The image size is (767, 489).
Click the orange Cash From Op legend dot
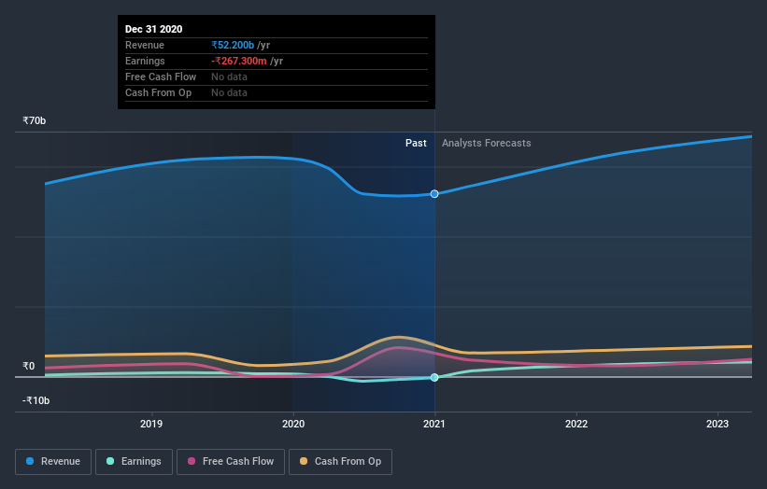pyautogui.click(x=304, y=461)
